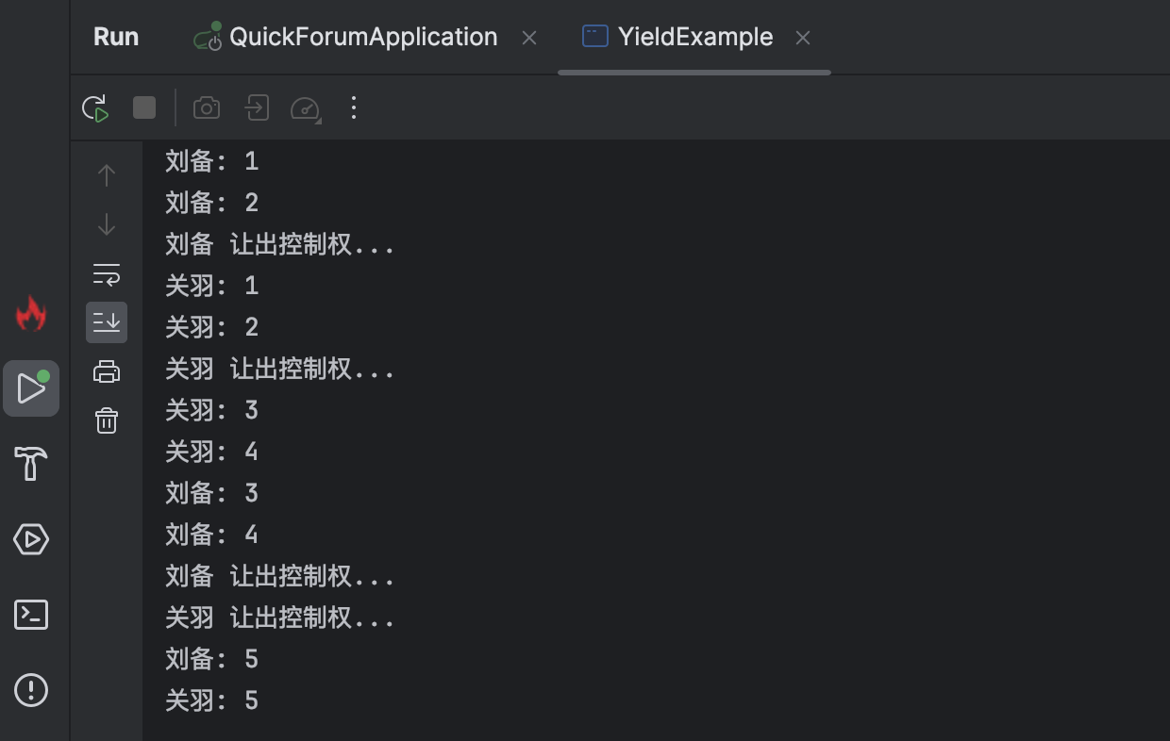Open the Services tool window hexagon icon
Viewport: 1170px width, 741px height.
(31, 539)
